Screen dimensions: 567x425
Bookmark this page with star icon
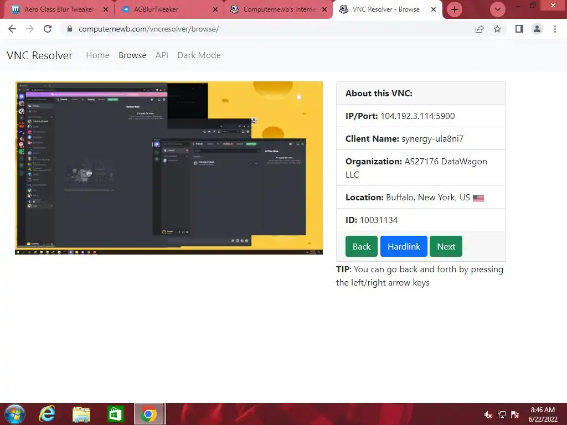497,29
